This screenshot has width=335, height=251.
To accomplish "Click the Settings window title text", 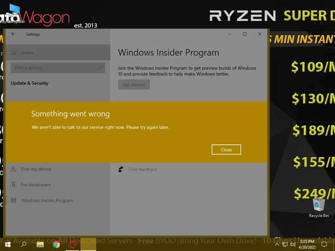I will 33,34.
